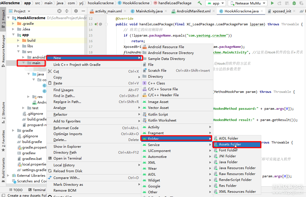Close the activity_main.xml tab
The height and width of the screenshot is (197, 306).
point(125,11)
